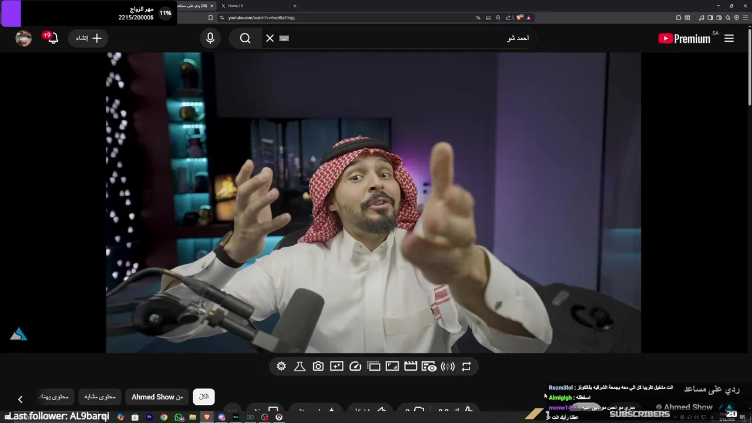The width and height of the screenshot is (752, 423).
Task: Open the playback speed gauge icon
Action: tap(355, 367)
